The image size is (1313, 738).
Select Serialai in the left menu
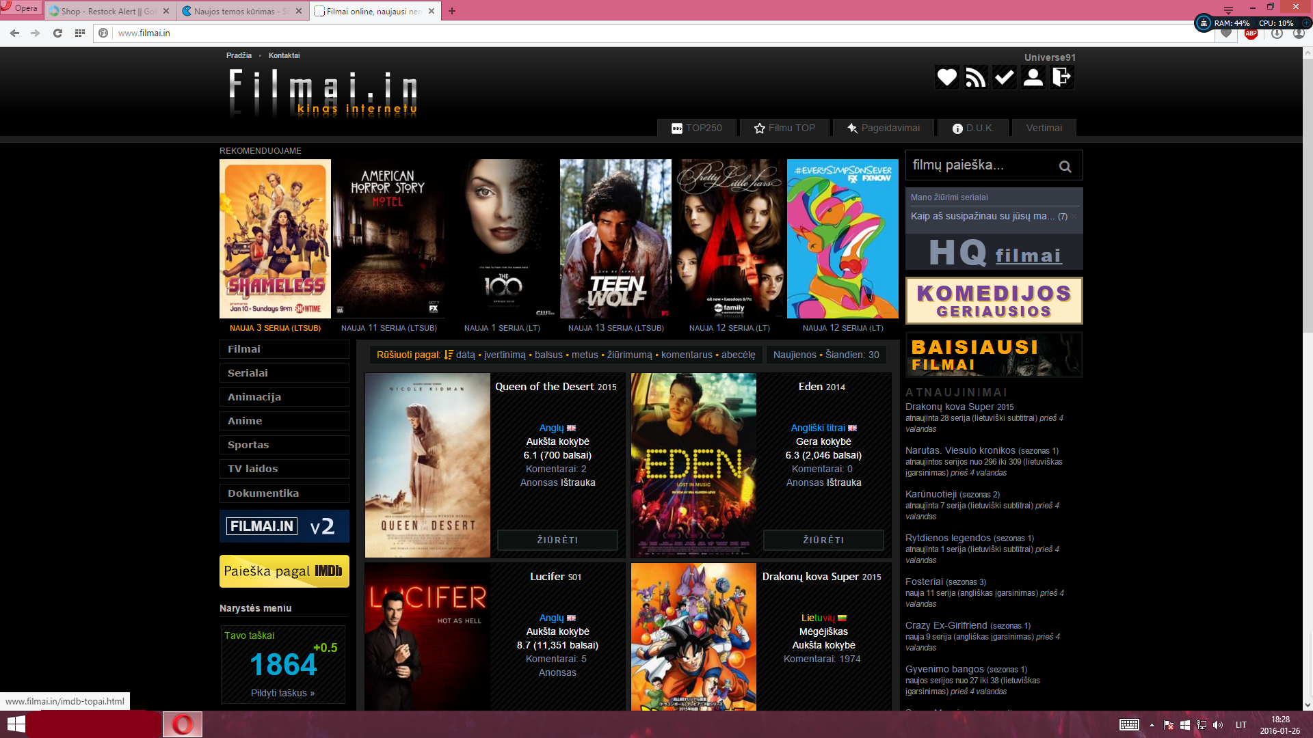point(284,373)
